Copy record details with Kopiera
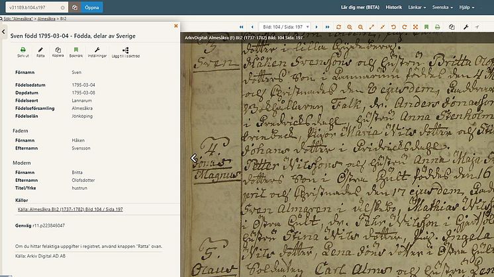 58,52
